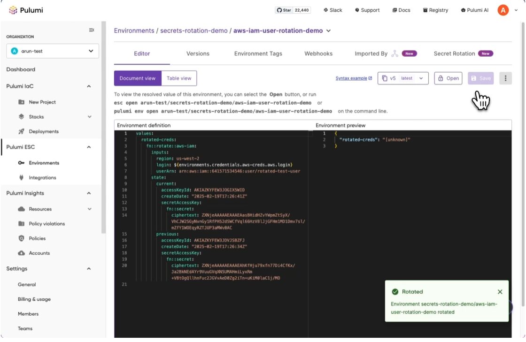Click the Pulumi logo
The width and height of the screenshot is (526, 342).
[x=26, y=10]
